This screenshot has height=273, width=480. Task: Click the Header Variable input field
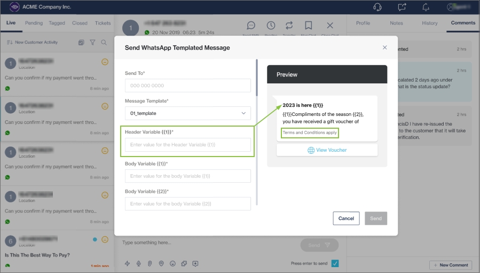click(x=187, y=145)
